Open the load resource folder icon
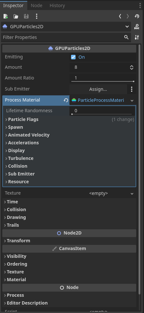144x313 pixels. pyautogui.click(x=16, y=16)
